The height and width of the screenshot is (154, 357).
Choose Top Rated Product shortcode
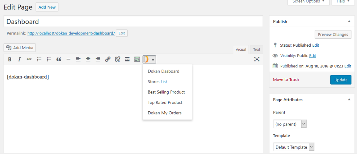tap(165, 102)
